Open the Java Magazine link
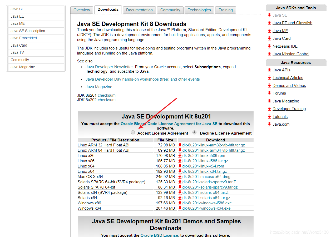This screenshot has height=237, width=331. pos(99,87)
